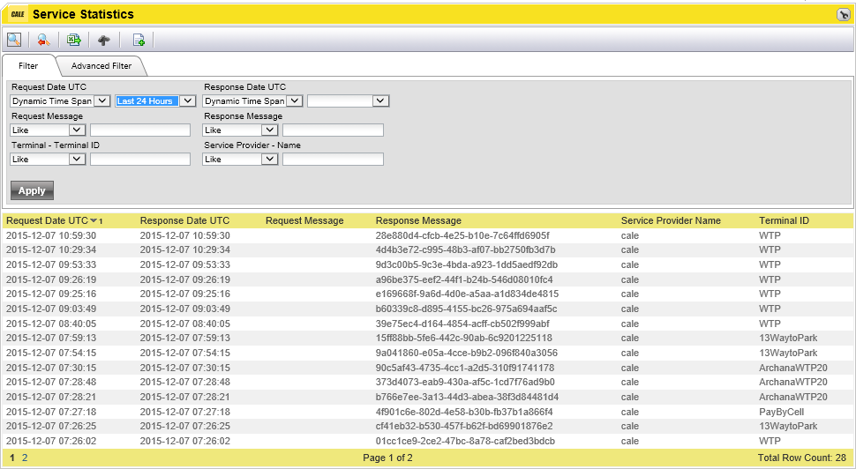Click request date 2015-12-07 09:26:19

tap(51, 279)
